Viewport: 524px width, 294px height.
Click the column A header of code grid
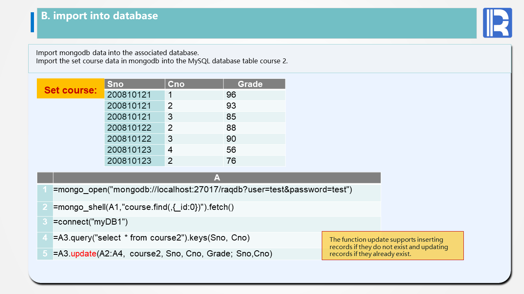click(x=217, y=178)
